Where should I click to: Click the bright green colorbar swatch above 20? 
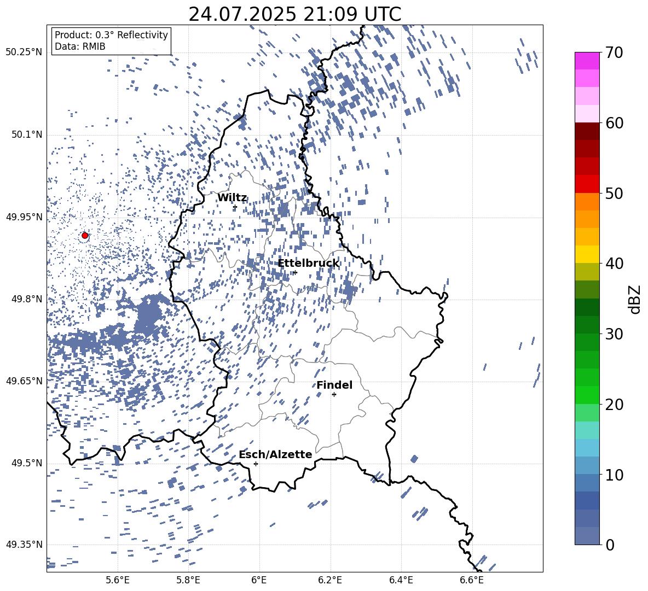click(x=587, y=395)
